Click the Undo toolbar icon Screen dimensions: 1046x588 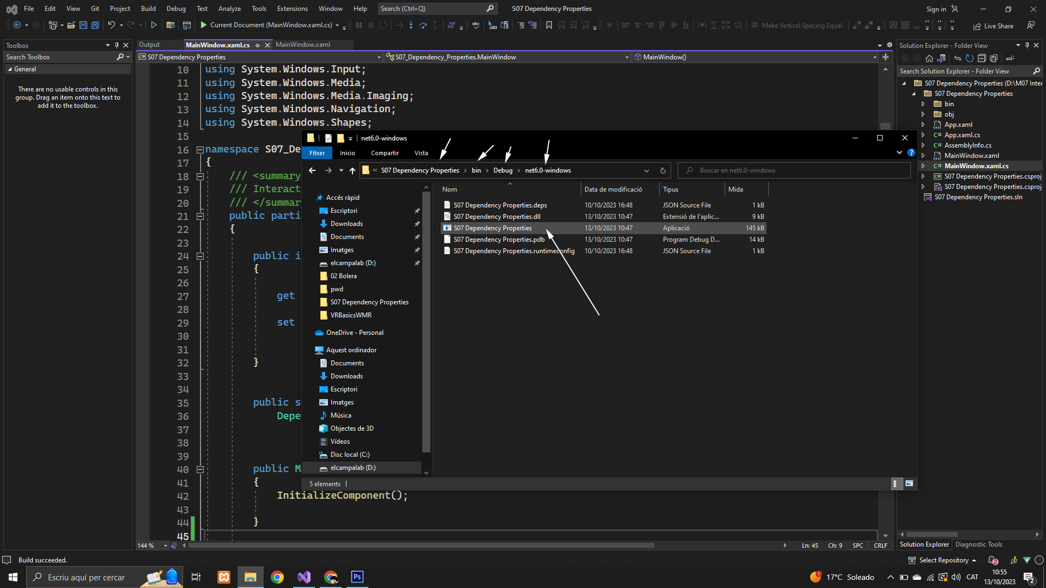coord(111,25)
